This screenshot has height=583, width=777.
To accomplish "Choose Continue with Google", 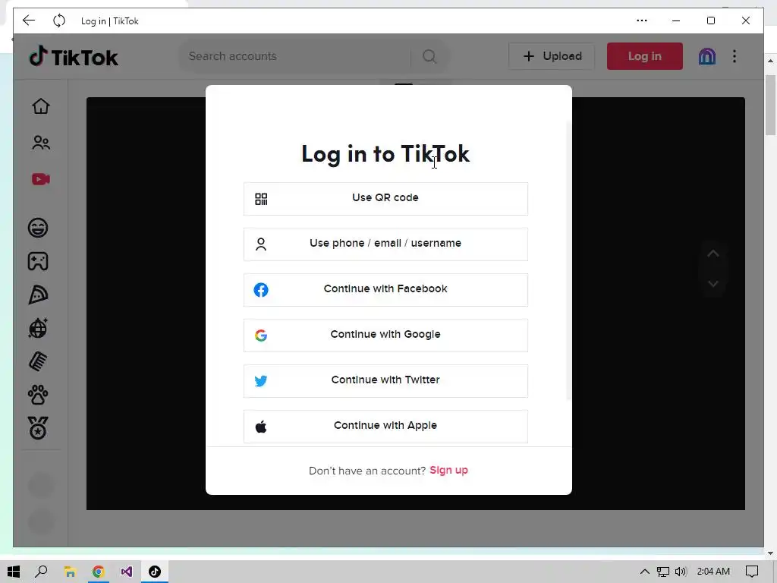I will [x=385, y=336].
